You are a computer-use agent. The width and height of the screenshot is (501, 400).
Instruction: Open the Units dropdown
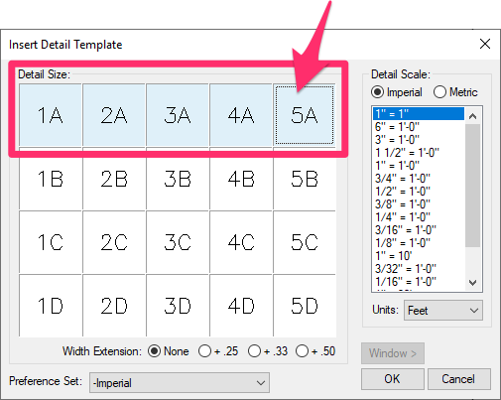click(x=443, y=311)
